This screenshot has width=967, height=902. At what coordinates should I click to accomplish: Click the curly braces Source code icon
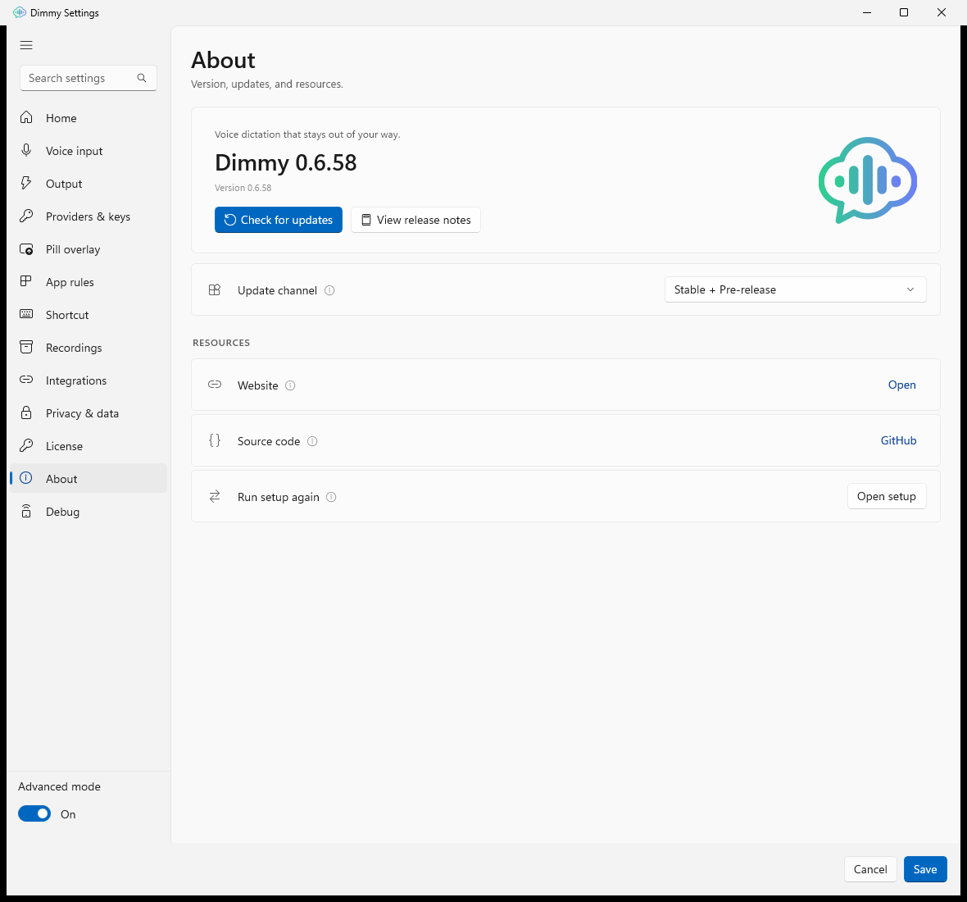pos(215,440)
